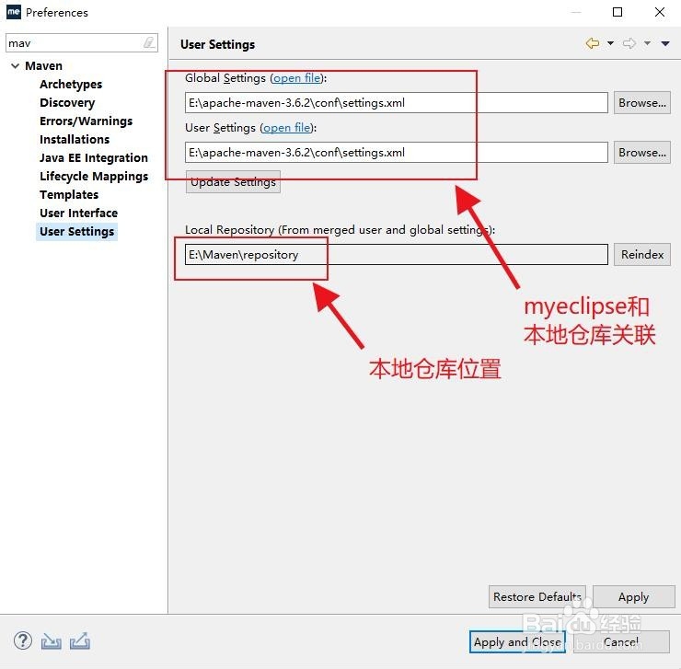Select Archetypes under Maven
The height and width of the screenshot is (669, 681).
pos(71,85)
